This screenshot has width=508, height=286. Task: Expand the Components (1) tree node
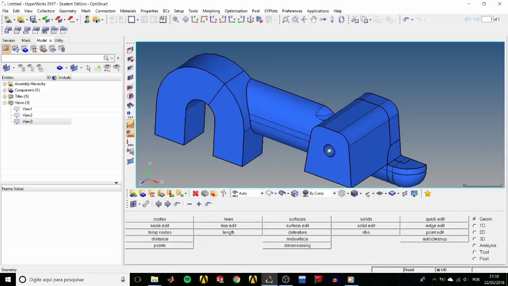point(4,90)
